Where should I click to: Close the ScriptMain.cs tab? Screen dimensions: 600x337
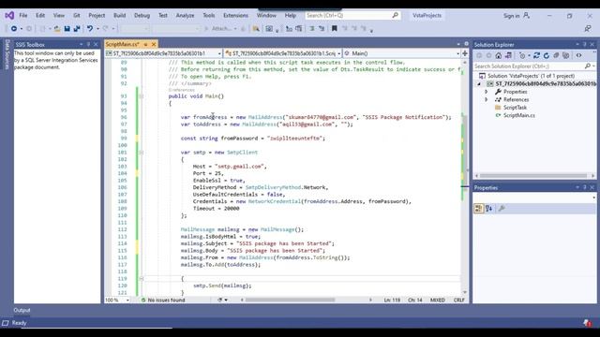pyautogui.click(x=154, y=45)
